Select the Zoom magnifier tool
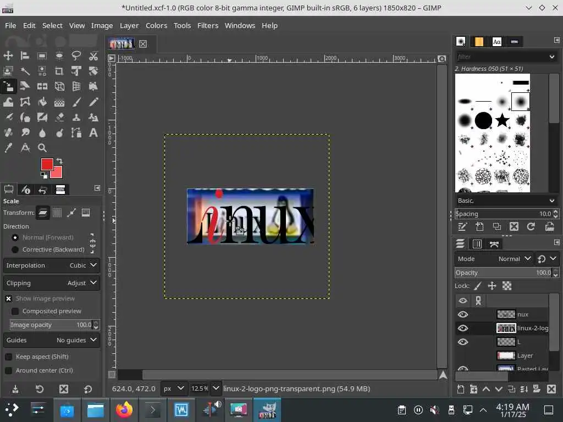Screen dimensions: 563x422 pyautogui.click(x=42, y=148)
